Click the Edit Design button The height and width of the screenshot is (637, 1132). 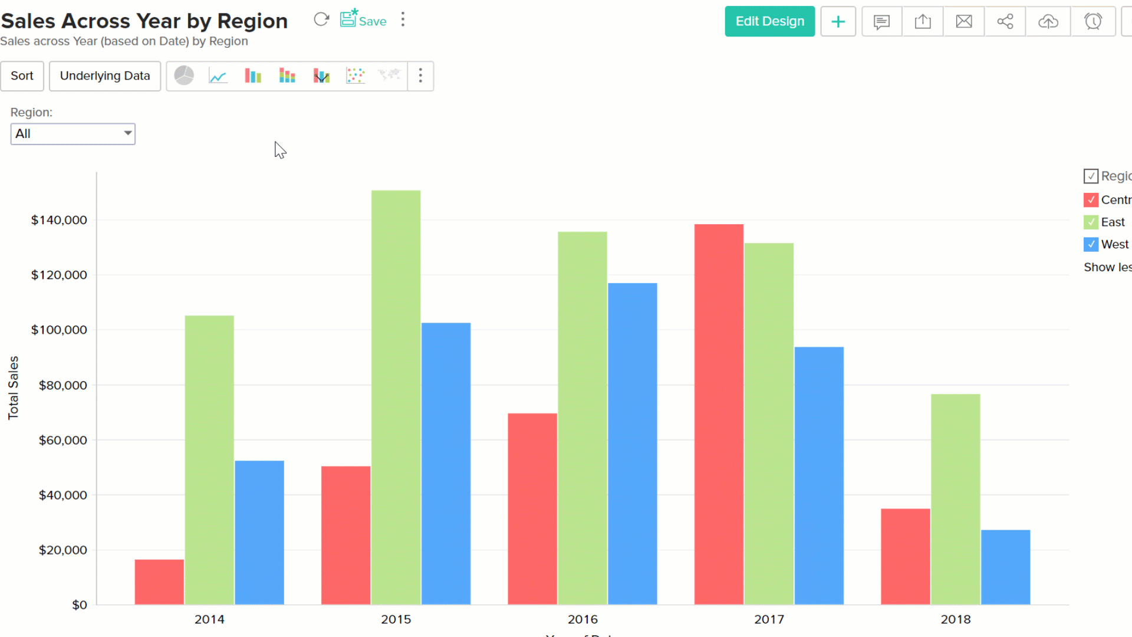769,22
